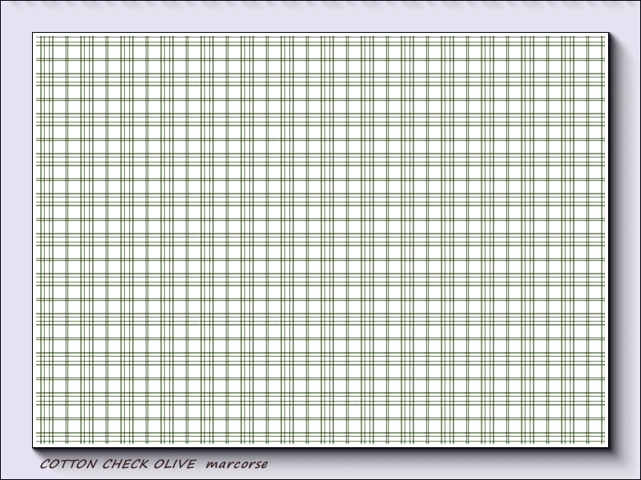The image size is (641, 480).
Task: Click the lavender background in bottom-right corner
Action: click(627, 468)
